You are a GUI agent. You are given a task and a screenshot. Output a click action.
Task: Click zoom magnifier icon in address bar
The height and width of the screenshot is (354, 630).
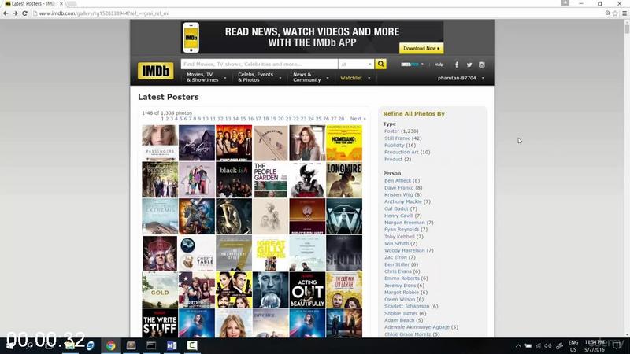click(608, 13)
